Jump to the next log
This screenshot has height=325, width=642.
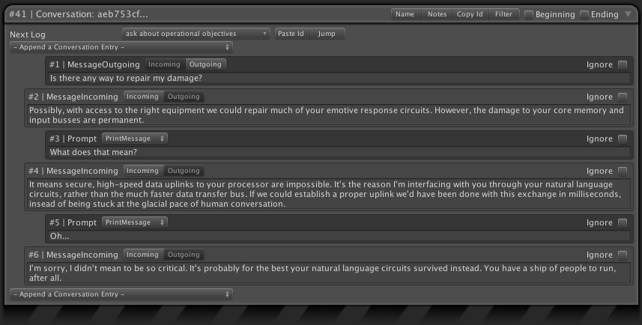point(327,34)
